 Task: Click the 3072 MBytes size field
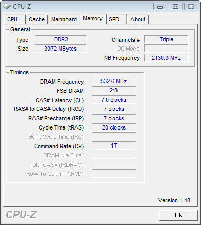60,49
